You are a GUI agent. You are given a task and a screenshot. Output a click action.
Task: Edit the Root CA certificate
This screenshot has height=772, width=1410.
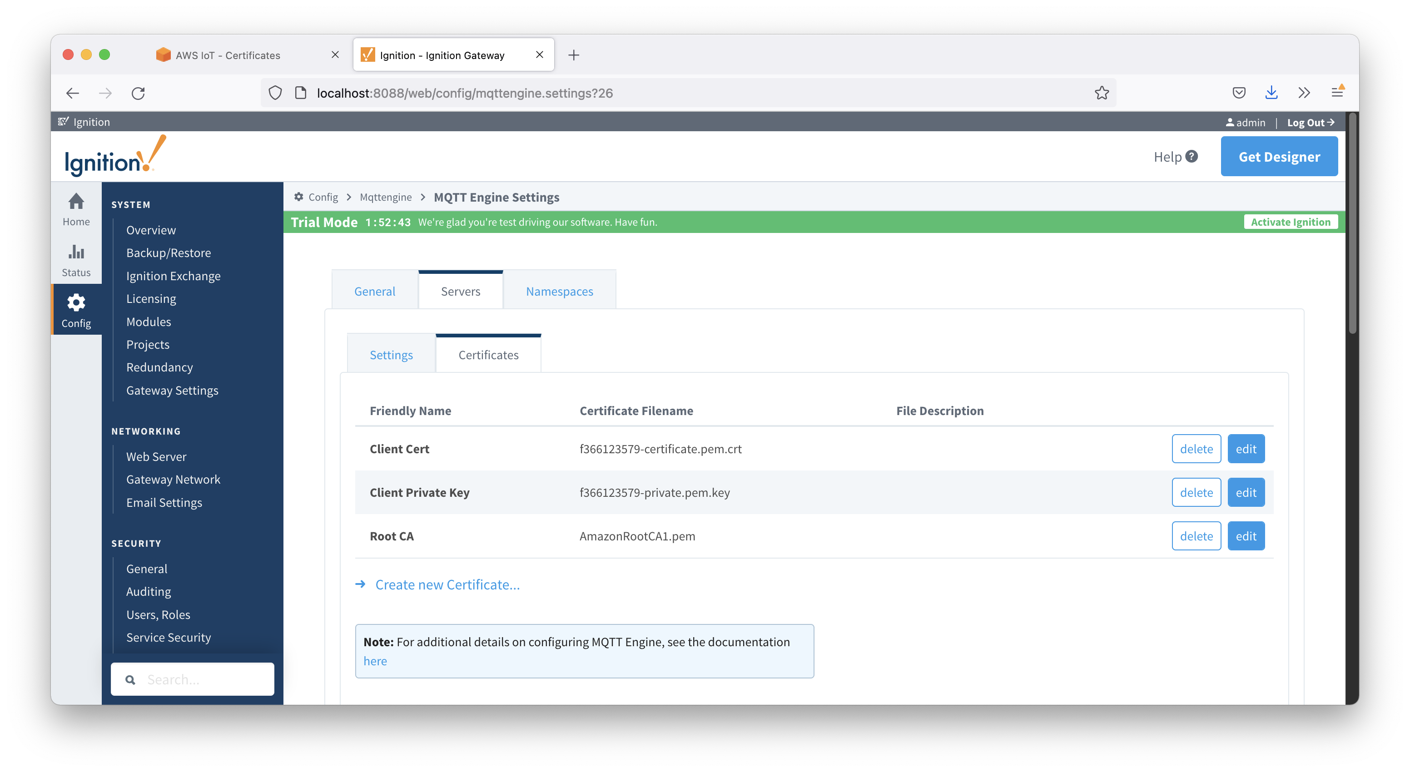click(1246, 536)
